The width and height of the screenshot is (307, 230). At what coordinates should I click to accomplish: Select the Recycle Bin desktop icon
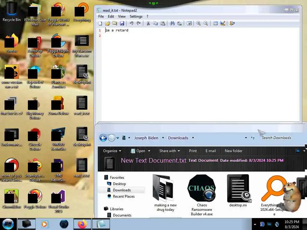[12, 12]
